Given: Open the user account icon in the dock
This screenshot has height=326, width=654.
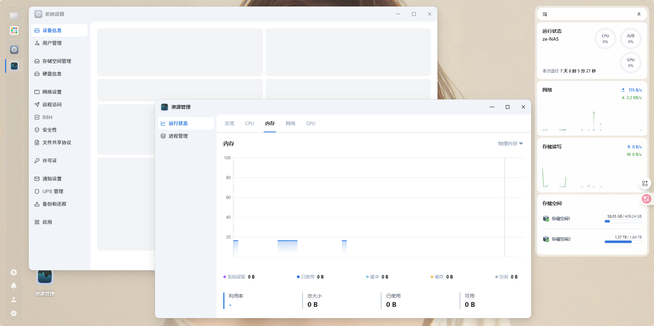Looking at the screenshot, I should click(14, 300).
